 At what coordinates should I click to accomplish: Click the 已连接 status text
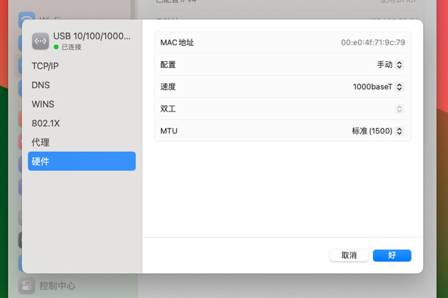[x=71, y=47]
